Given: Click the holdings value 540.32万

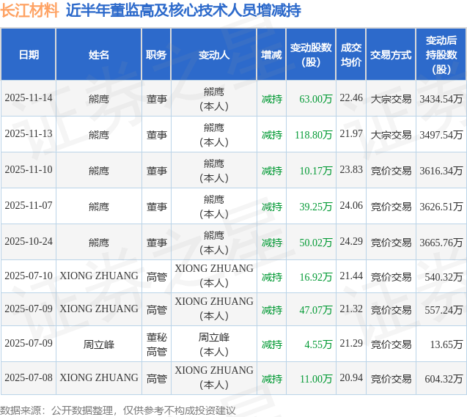Looking at the screenshot, I should (444, 277).
